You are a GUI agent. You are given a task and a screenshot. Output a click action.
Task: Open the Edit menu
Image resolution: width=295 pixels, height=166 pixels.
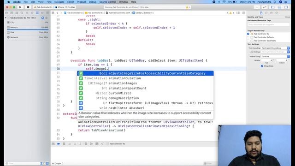pos(33,2)
